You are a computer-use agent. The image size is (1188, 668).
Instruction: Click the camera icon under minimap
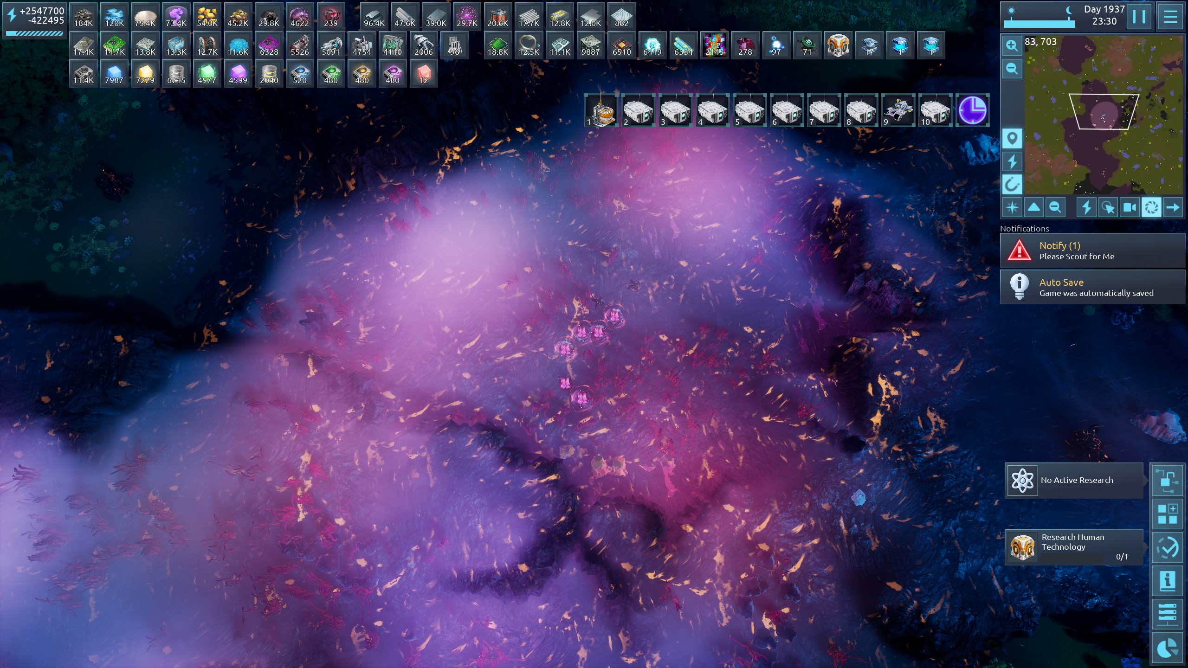coord(1130,207)
